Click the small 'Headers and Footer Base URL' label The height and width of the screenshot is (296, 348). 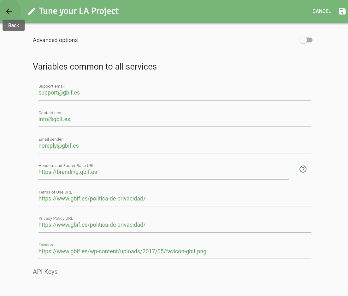point(66,165)
